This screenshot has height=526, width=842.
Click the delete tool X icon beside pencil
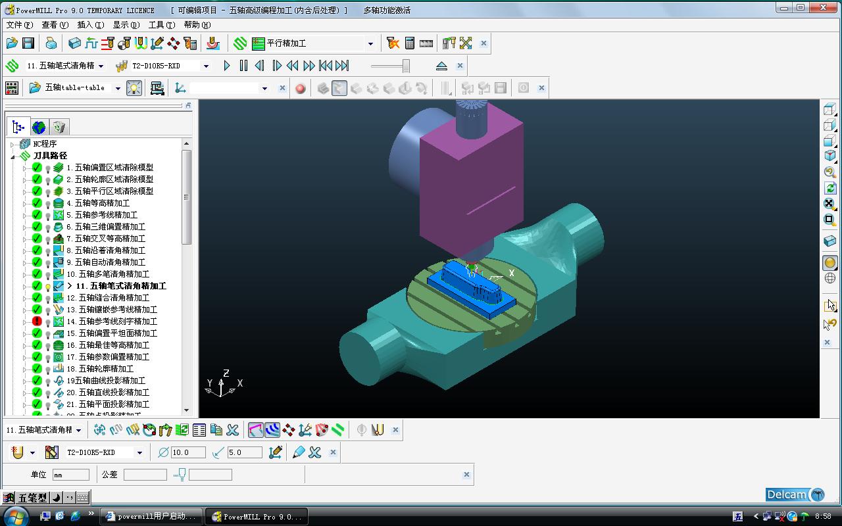(315, 452)
